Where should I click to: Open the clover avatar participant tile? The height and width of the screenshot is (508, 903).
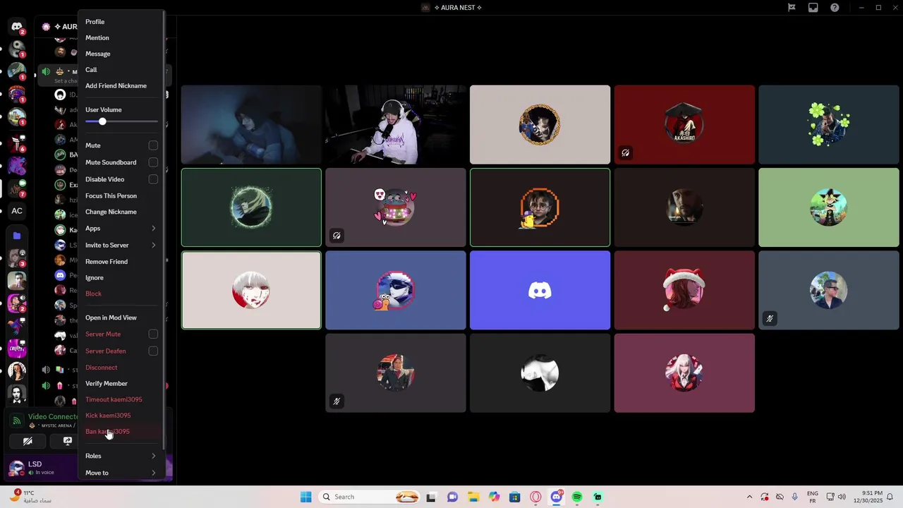[829, 125]
